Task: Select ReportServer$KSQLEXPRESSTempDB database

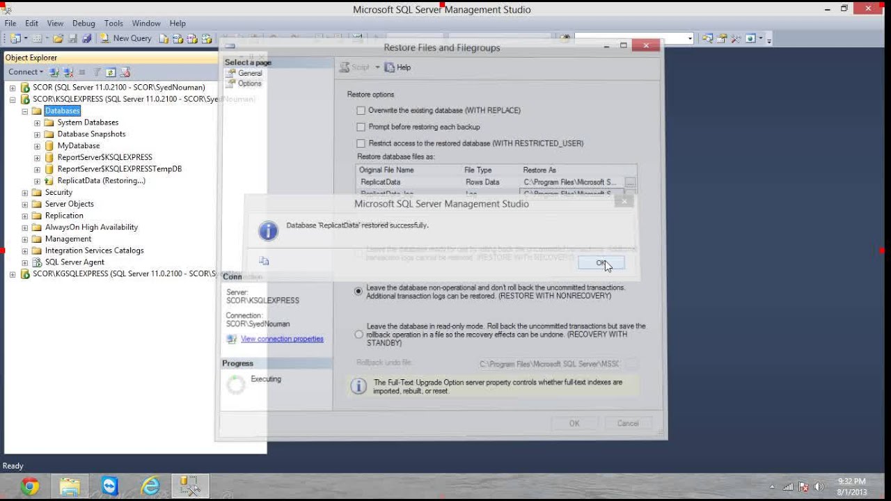Action: [119, 169]
